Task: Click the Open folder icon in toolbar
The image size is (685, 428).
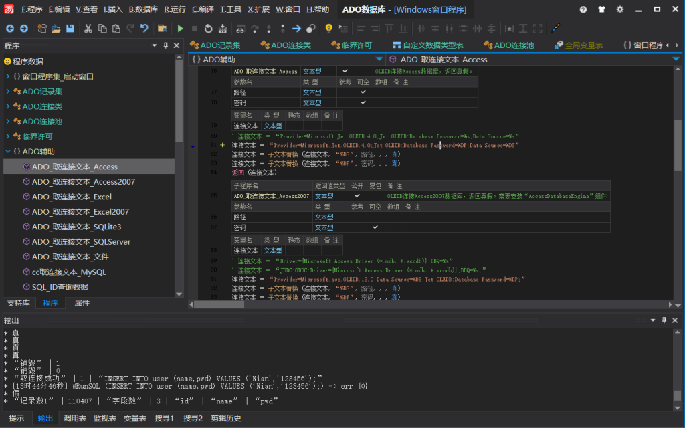Action: click(56, 29)
